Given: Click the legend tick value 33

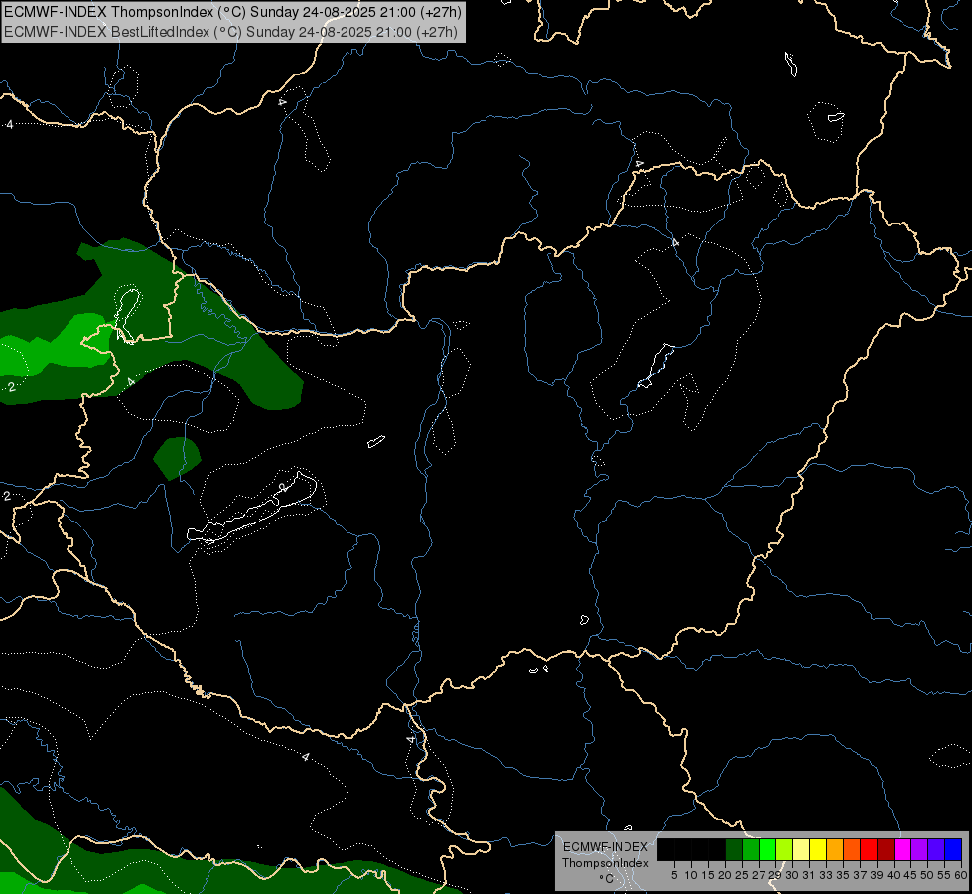Looking at the screenshot, I should pyautogui.click(x=826, y=875).
